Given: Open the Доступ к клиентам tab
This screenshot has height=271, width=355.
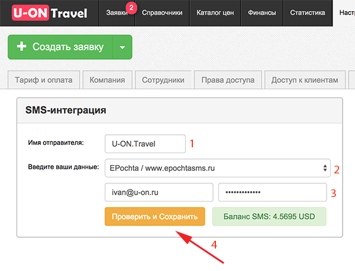Looking at the screenshot, I should 304,80.
